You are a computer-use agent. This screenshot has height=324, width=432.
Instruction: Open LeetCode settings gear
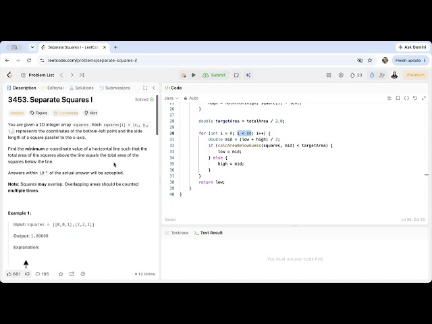(341, 75)
